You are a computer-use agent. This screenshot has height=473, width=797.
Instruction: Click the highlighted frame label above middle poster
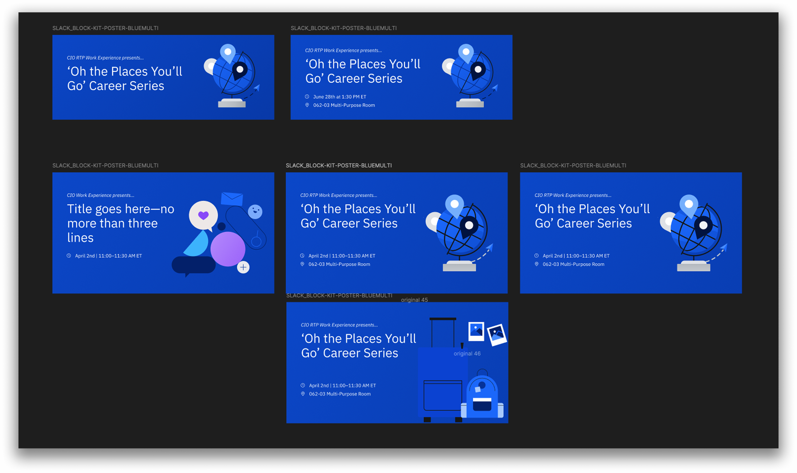click(x=339, y=165)
